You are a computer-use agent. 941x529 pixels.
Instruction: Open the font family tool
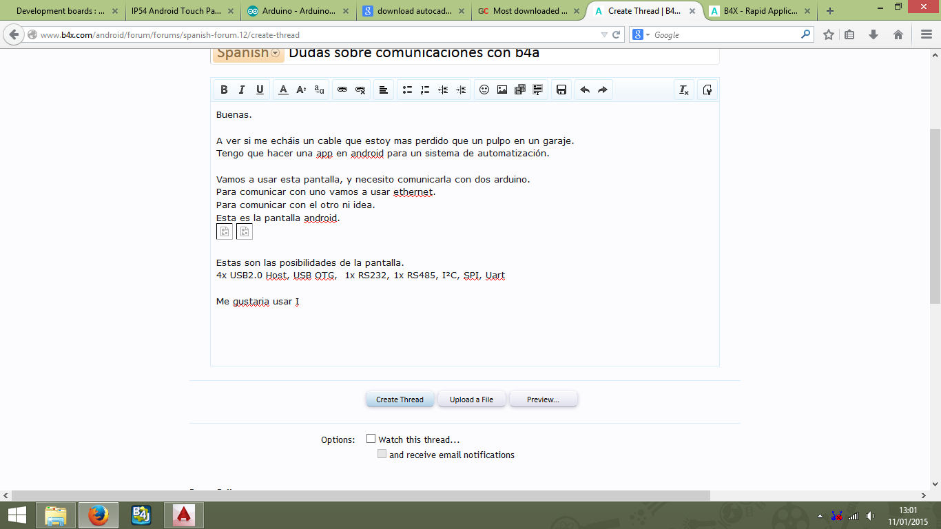[319, 90]
